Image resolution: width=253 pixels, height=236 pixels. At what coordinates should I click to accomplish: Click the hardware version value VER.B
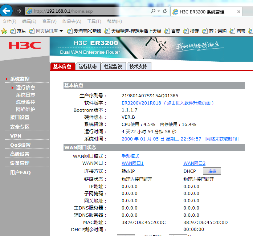[128, 117]
